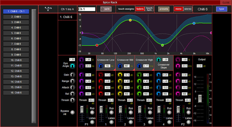Toggle Listen on band 3
Screen dimensions: 232x127
click(150, 122)
